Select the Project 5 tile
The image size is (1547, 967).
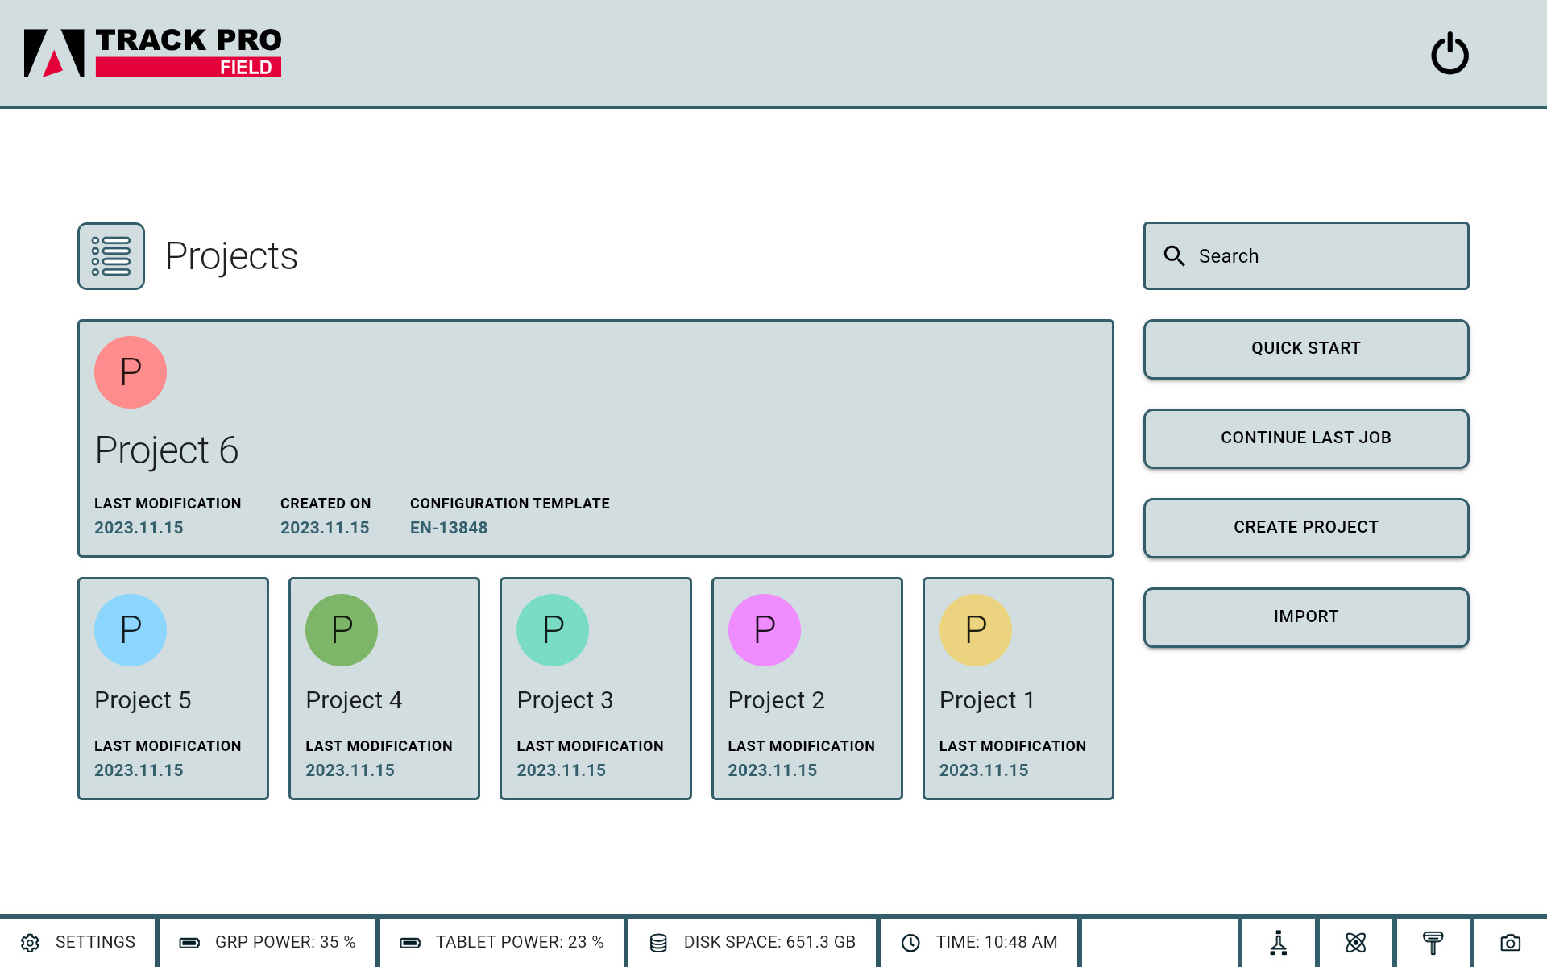coord(173,688)
